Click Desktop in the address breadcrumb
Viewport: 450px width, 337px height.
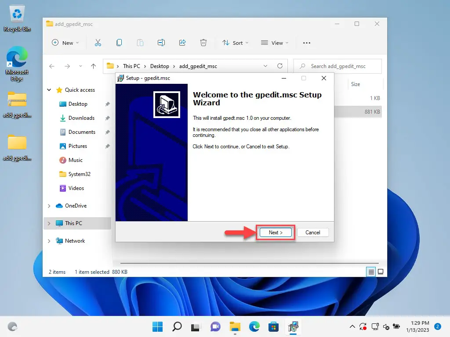click(160, 66)
